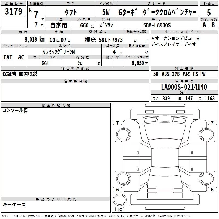Select the キーケース notice text
Viewport: 219px width, 219px height.
click(14, 205)
